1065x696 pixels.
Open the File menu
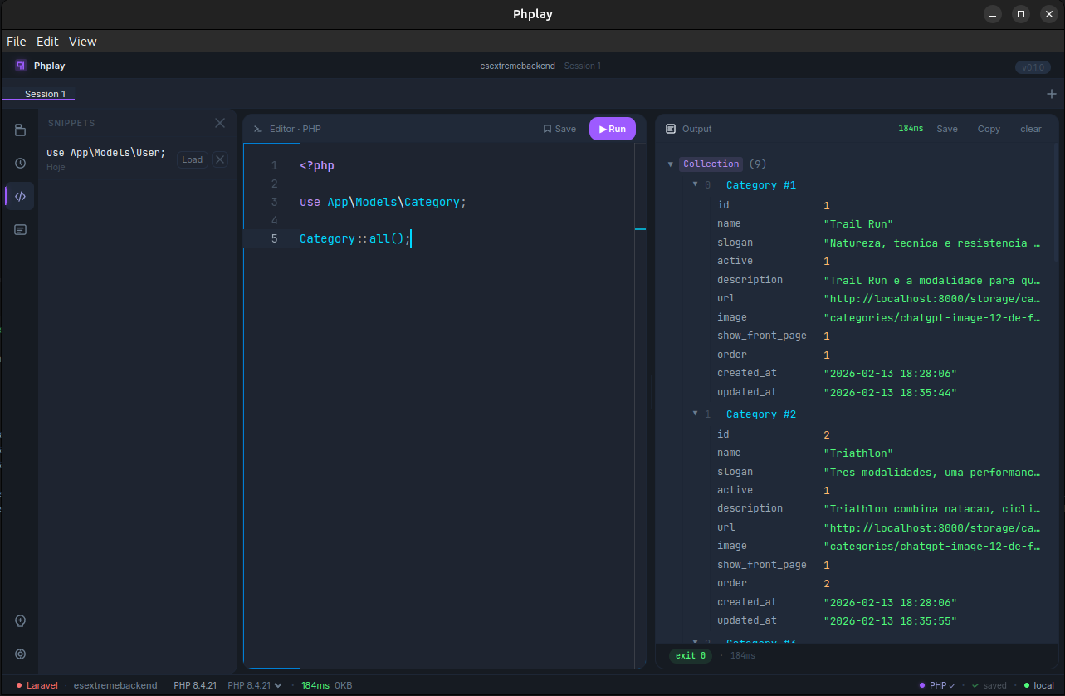(x=17, y=42)
